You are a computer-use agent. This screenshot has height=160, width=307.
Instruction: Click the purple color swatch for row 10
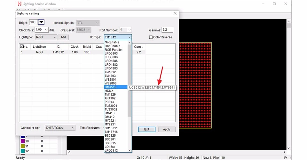pyautogui.click(x=22, y=141)
